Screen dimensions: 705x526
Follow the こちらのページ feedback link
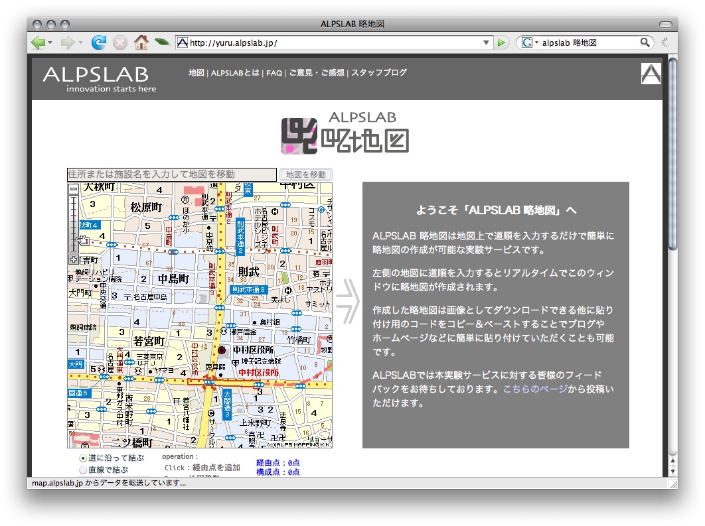tap(535, 389)
